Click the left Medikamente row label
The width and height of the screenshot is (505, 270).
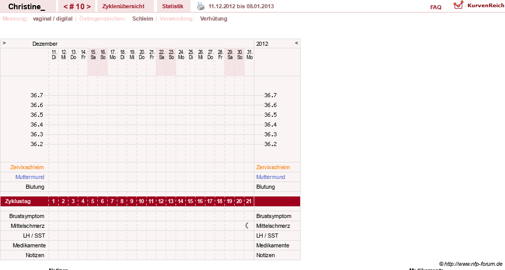coord(29,245)
